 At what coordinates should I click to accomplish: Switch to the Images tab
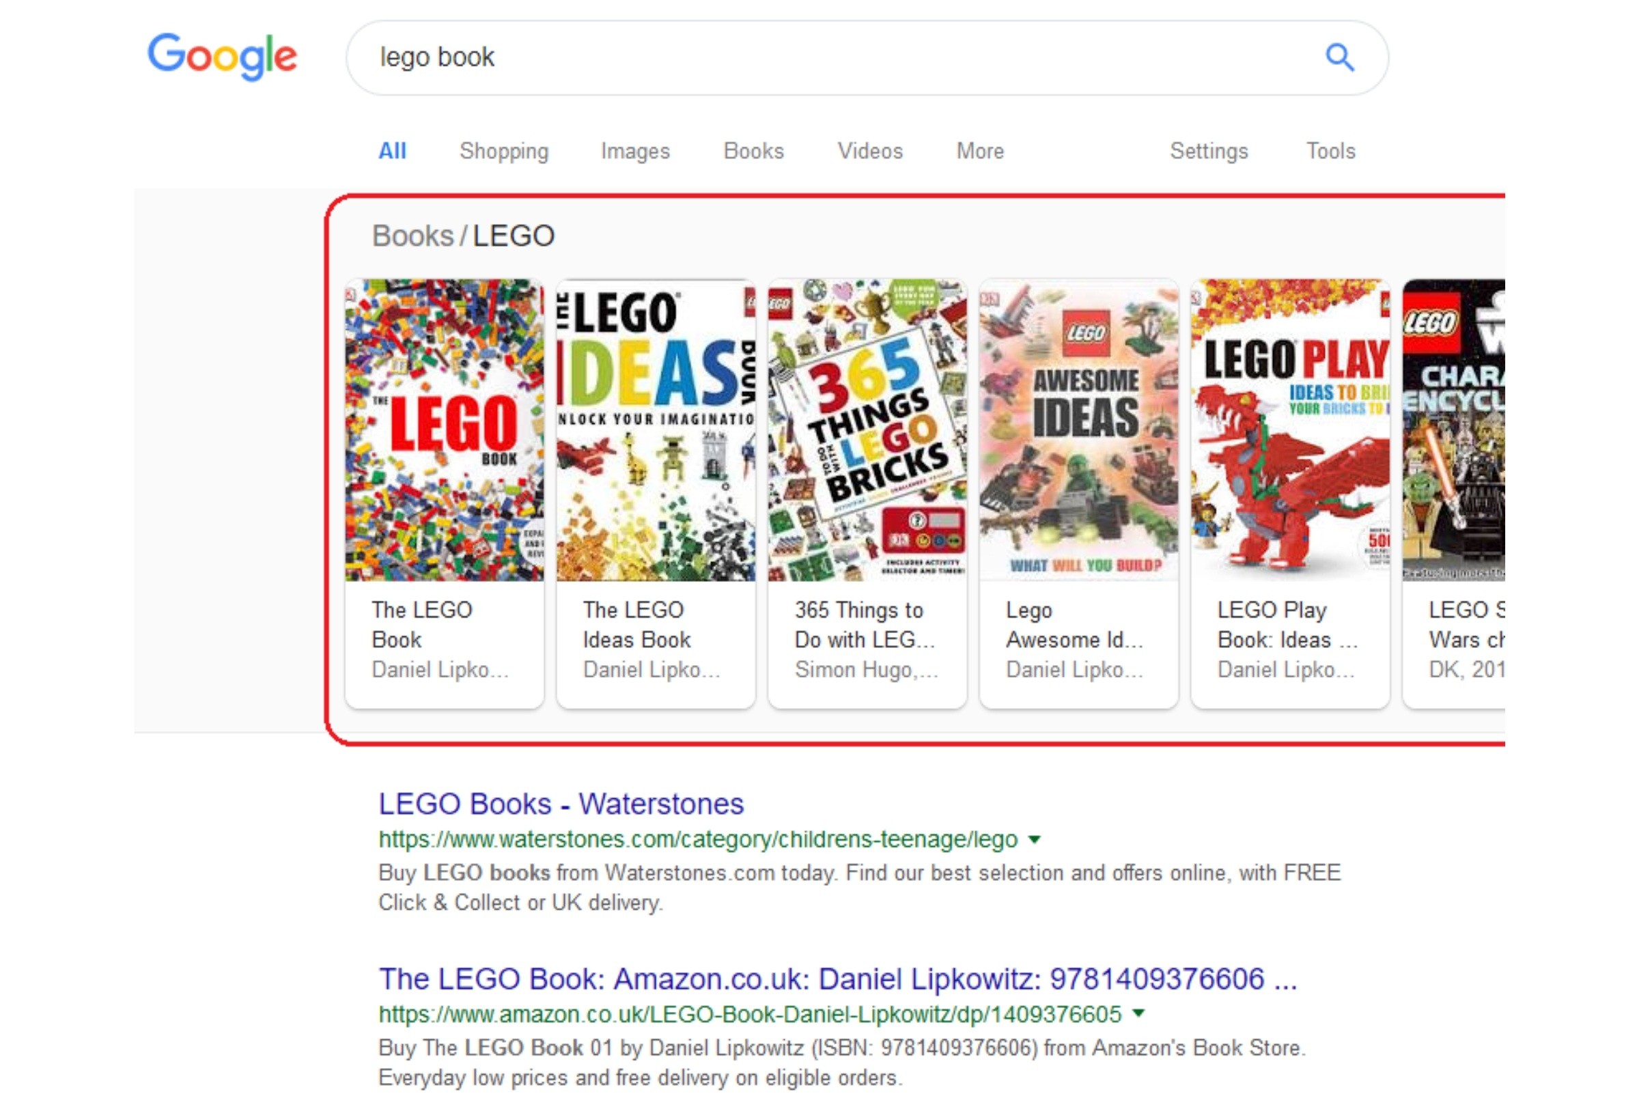pos(634,151)
